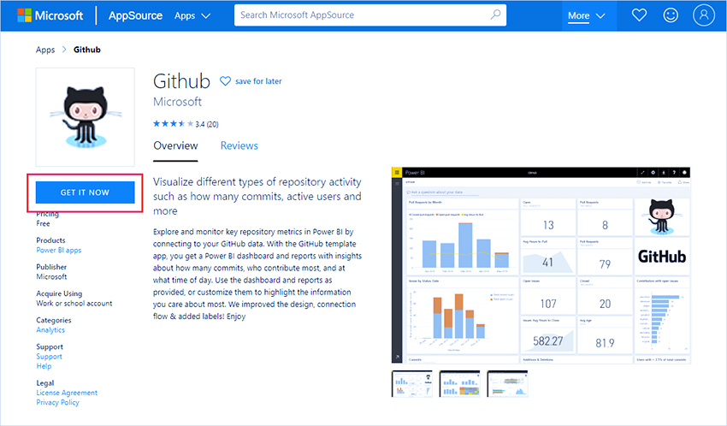Click the search magnifier icon

[x=495, y=15]
